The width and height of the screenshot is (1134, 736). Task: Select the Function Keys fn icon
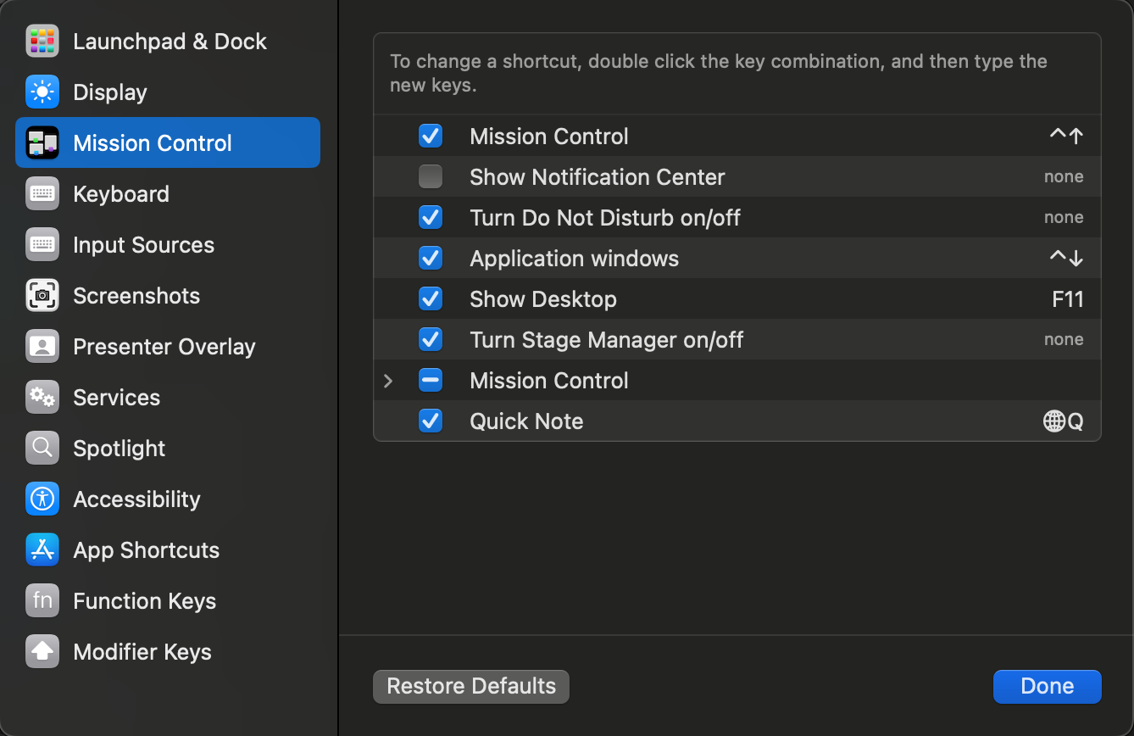pos(42,600)
